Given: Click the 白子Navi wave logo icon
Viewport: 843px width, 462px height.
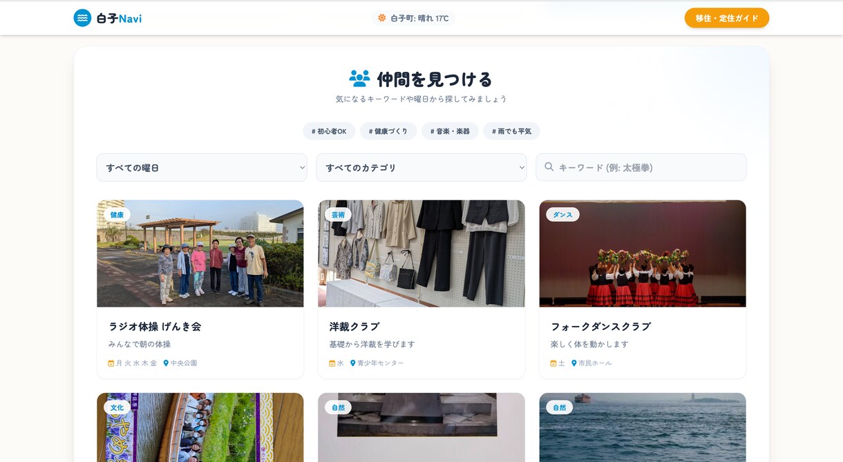Looking at the screenshot, I should pos(82,18).
